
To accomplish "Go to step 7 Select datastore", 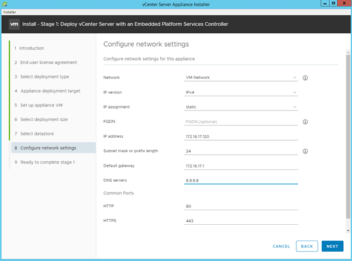I will (x=34, y=134).
